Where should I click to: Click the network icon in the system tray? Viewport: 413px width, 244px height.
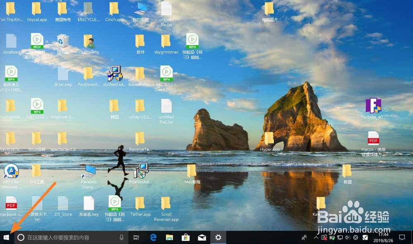pos(339,237)
